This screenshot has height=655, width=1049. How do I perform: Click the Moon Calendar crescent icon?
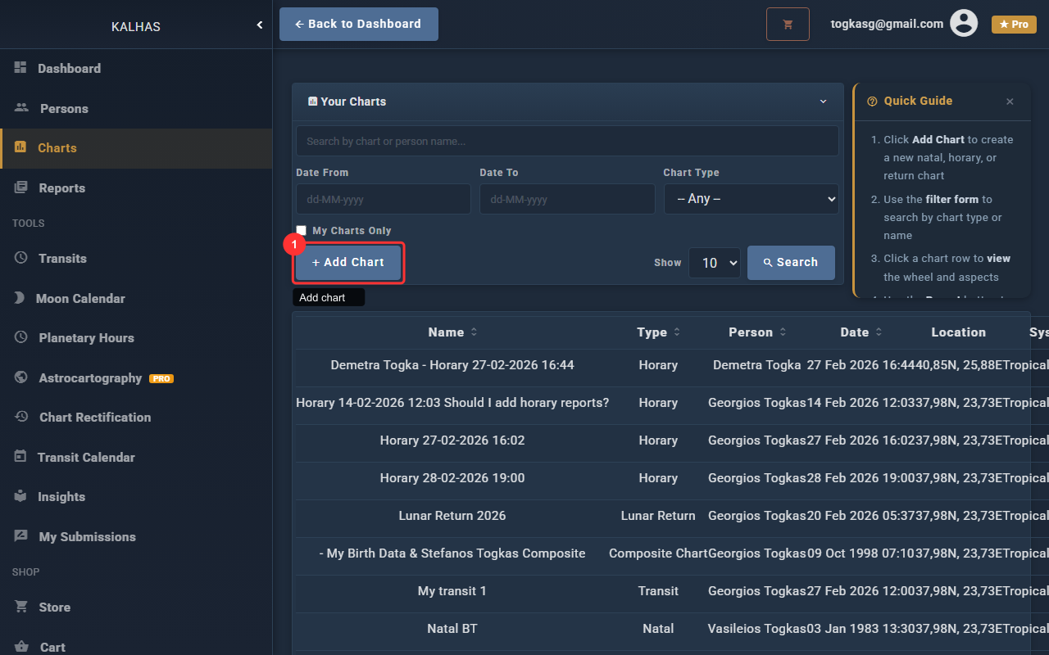pyautogui.click(x=20, y=298)
